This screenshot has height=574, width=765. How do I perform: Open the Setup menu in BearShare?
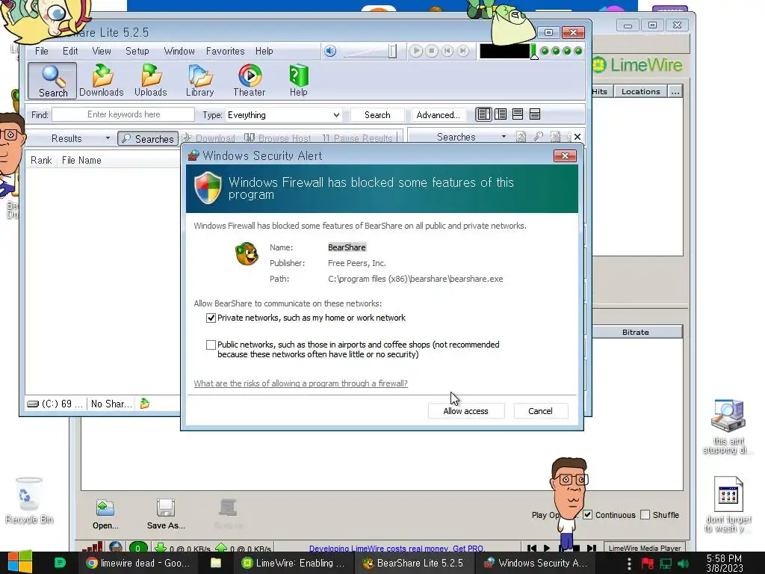tap(137, 51)
